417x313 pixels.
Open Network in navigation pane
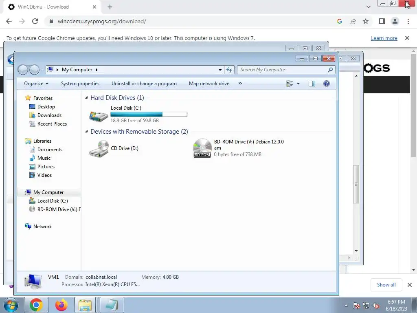42,227
